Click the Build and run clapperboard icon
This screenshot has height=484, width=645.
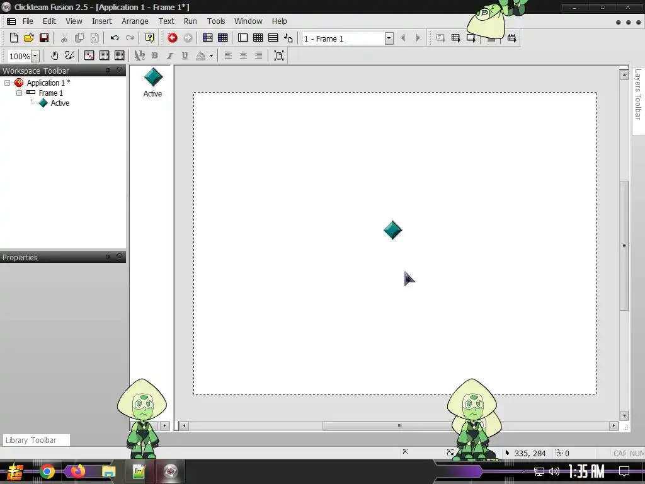(x=511, y=38)
